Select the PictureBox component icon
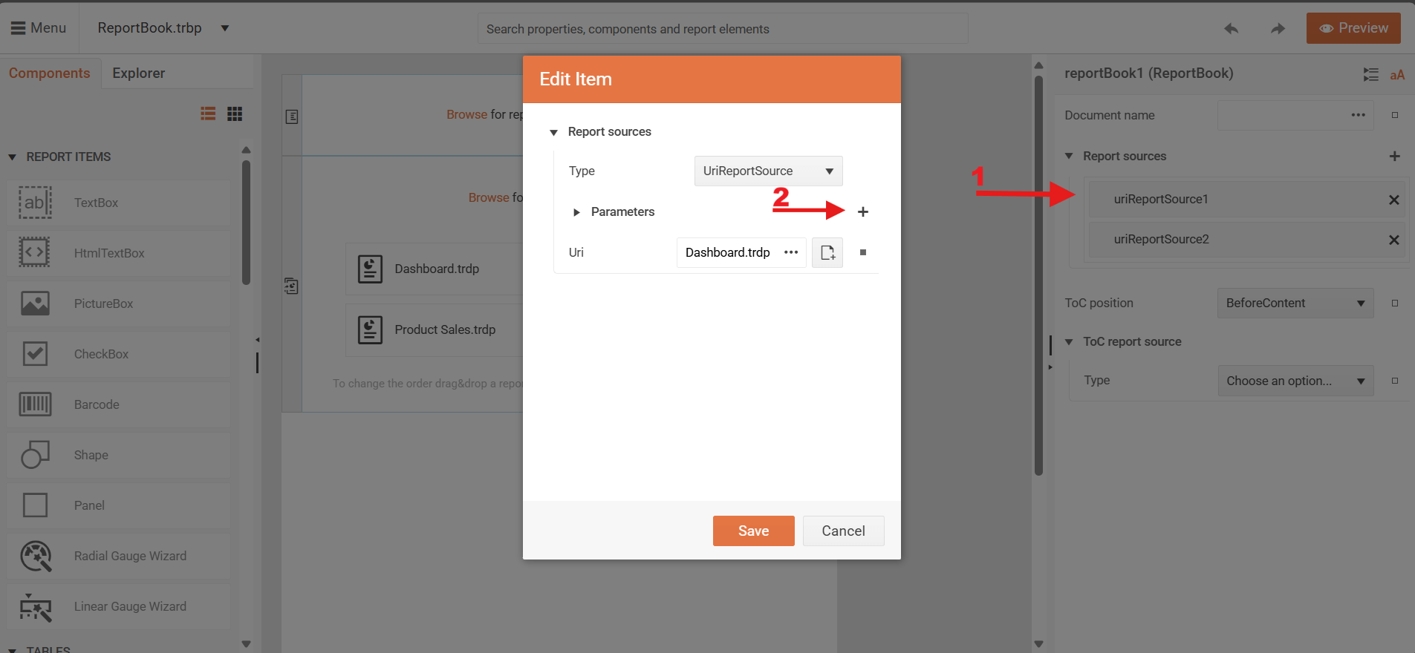Screen dimensions: 1415x653 pyautogui.click(x=35, y=303)
